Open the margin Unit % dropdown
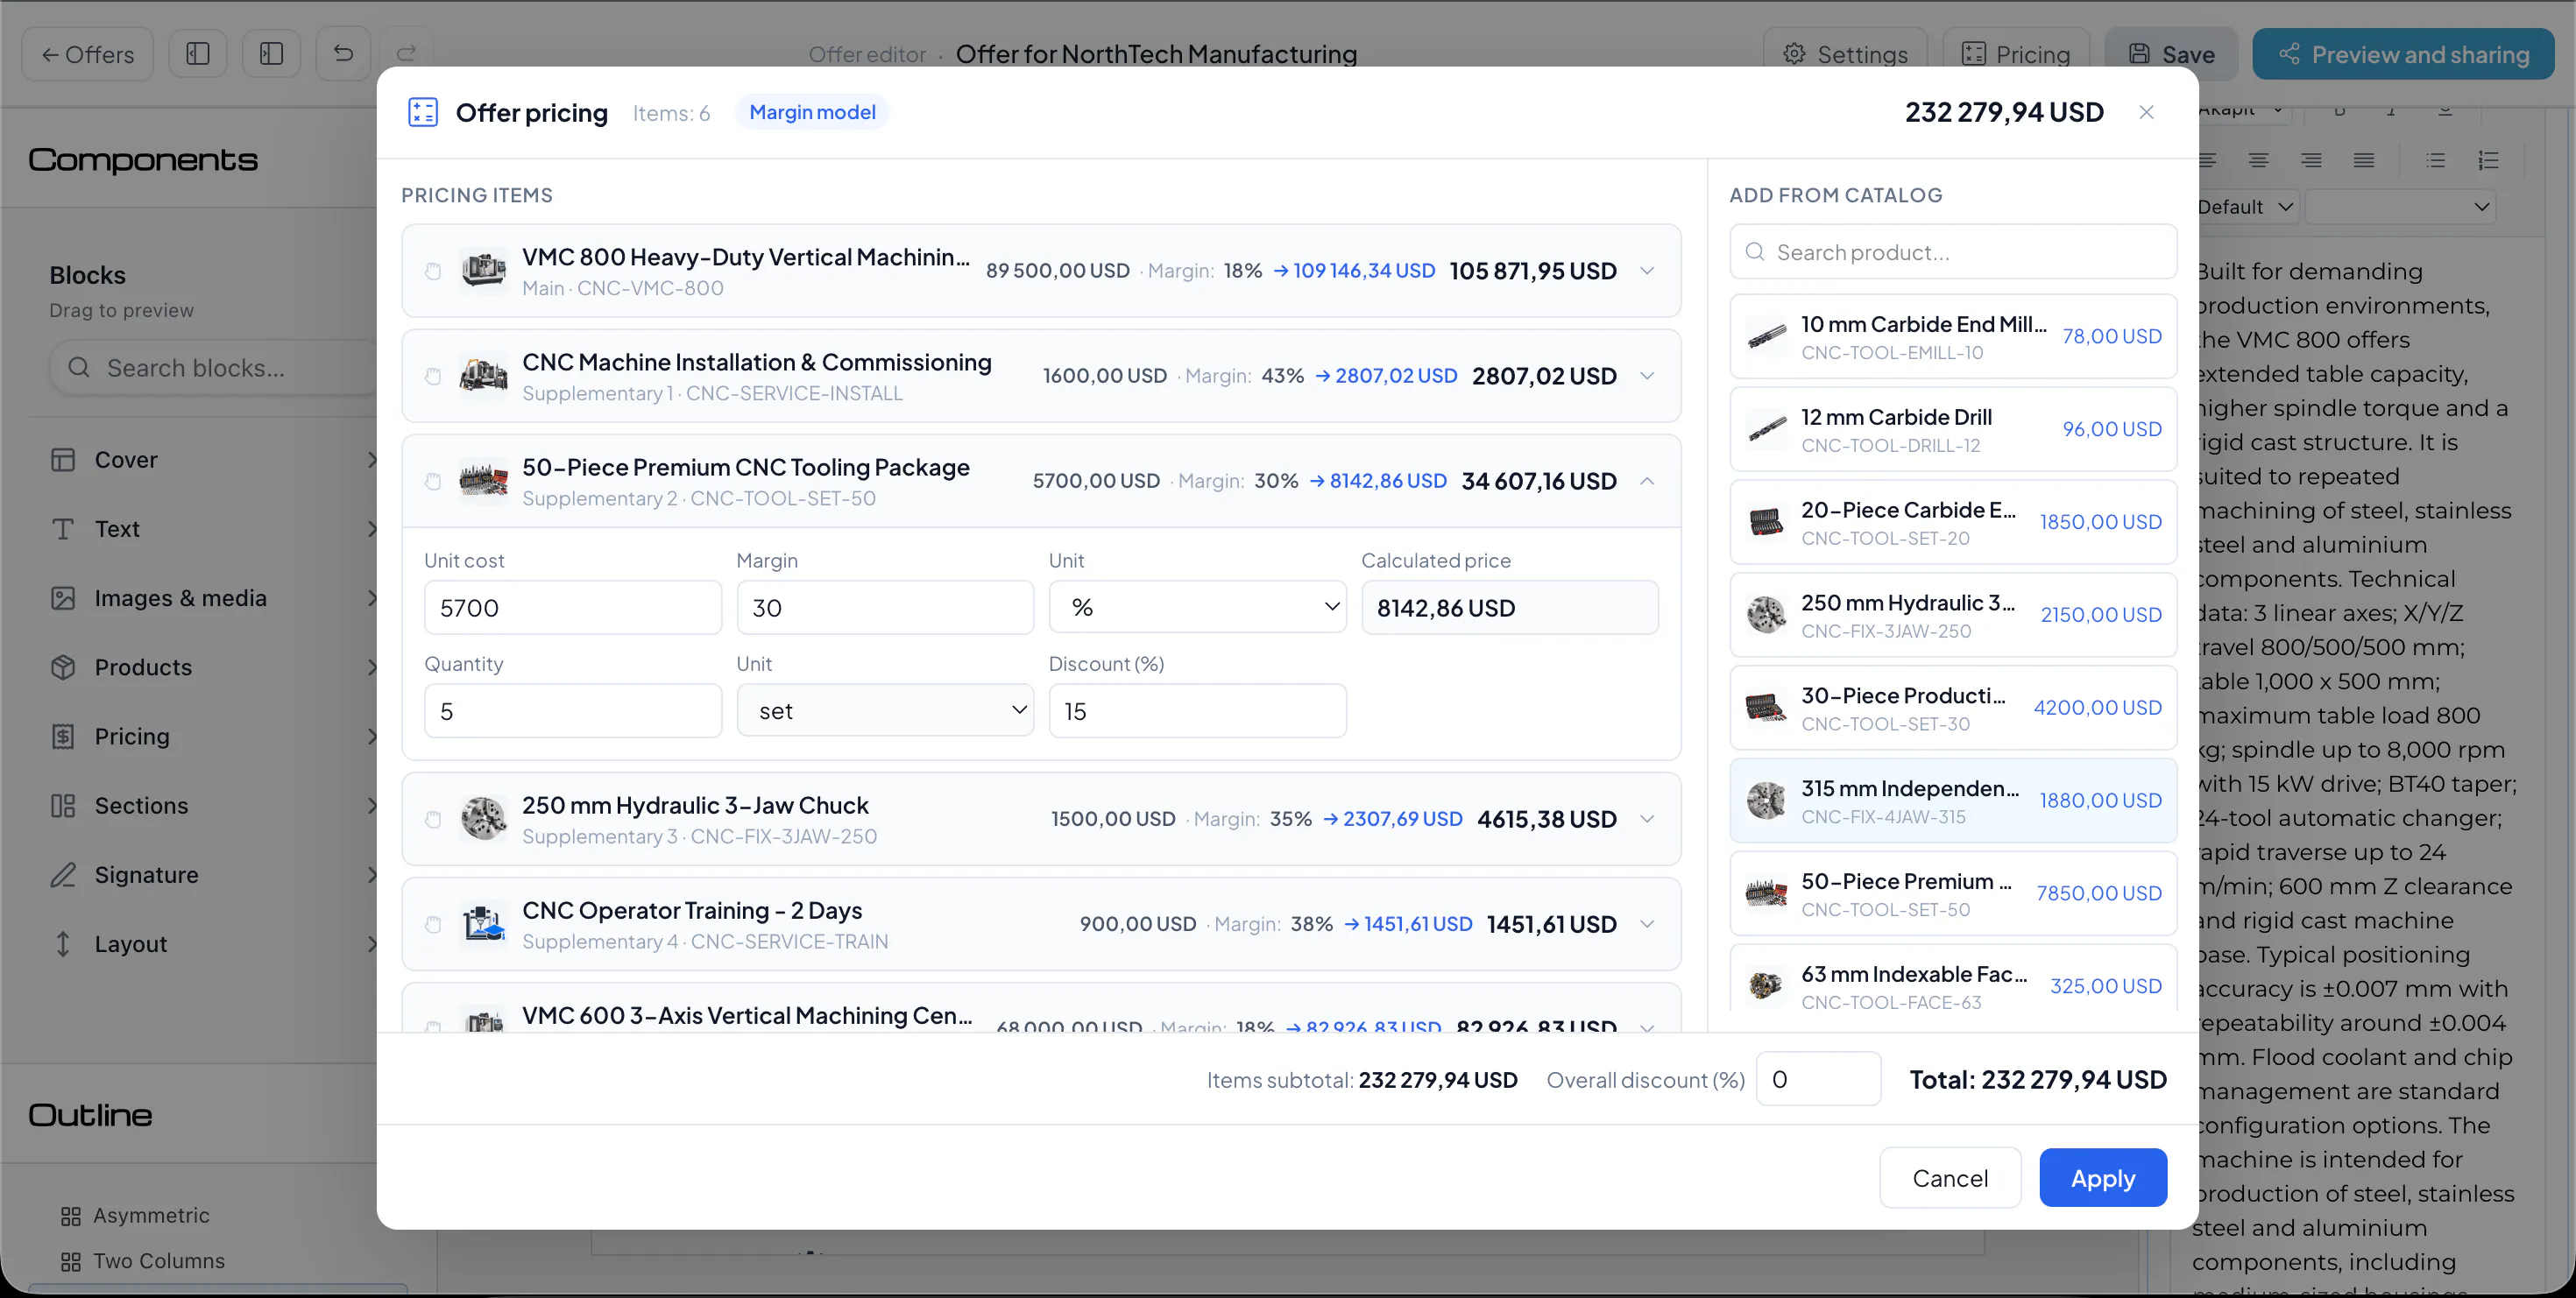Image resolution: width=2576 pixels, height=1298 pixels. [1197, 608]
